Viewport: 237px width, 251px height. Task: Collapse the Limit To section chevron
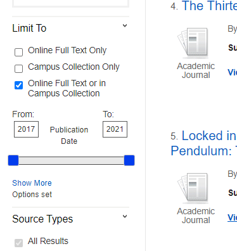[x=125, y=26]
